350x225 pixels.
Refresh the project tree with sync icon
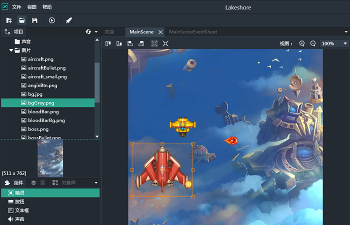(x=88, y=32)
